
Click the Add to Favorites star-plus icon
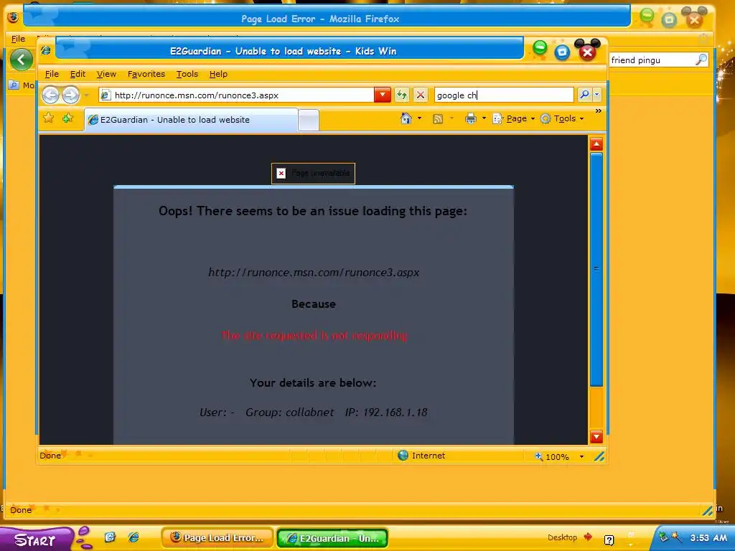coord(68,118)
